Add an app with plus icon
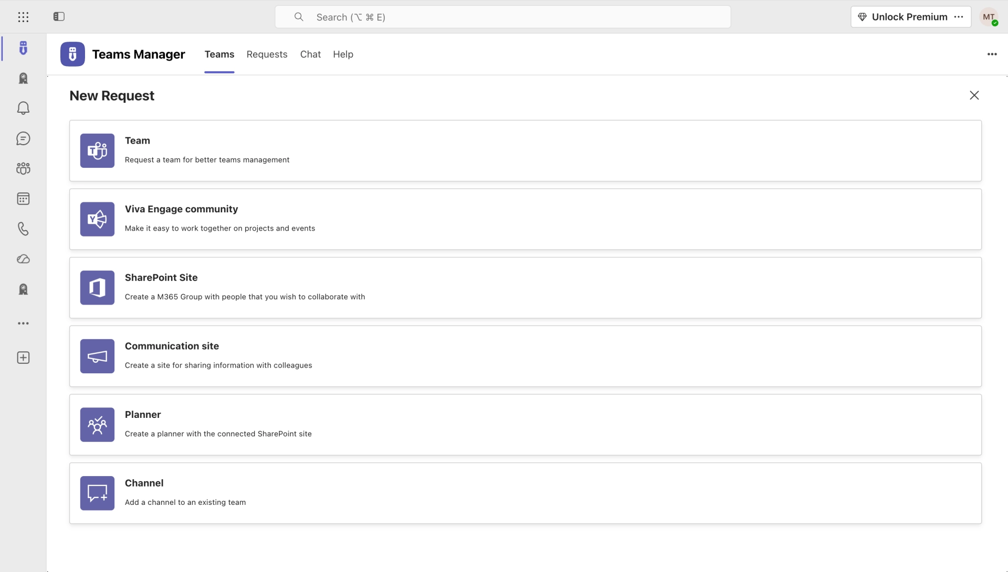Viewport: 1008px width, 572px height. pos(23,358)
